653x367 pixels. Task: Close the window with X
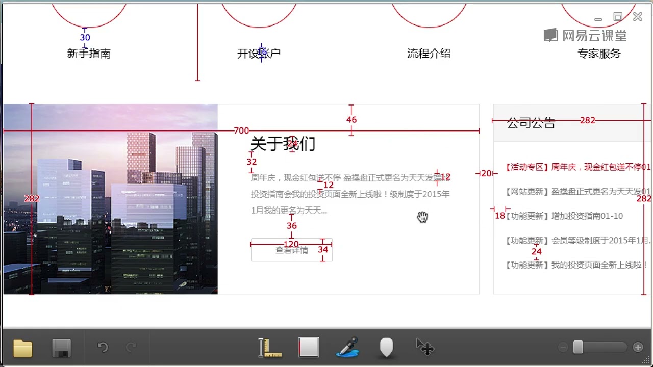638,17
